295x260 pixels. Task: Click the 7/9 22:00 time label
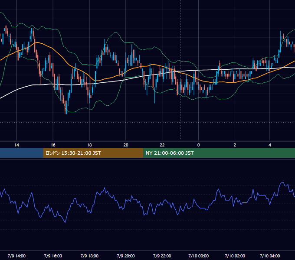click(x=162, y=256)
